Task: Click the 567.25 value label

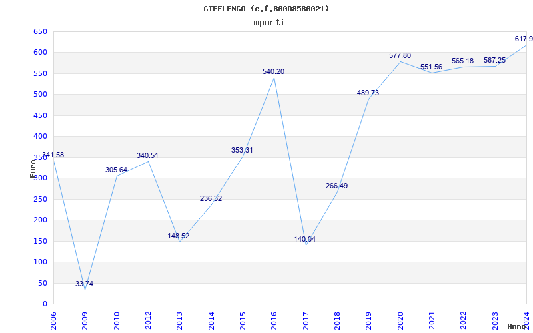Action: [494, 60]
